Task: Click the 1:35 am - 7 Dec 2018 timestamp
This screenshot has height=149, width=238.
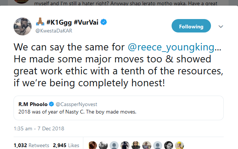Action: [x=39, y=128]
